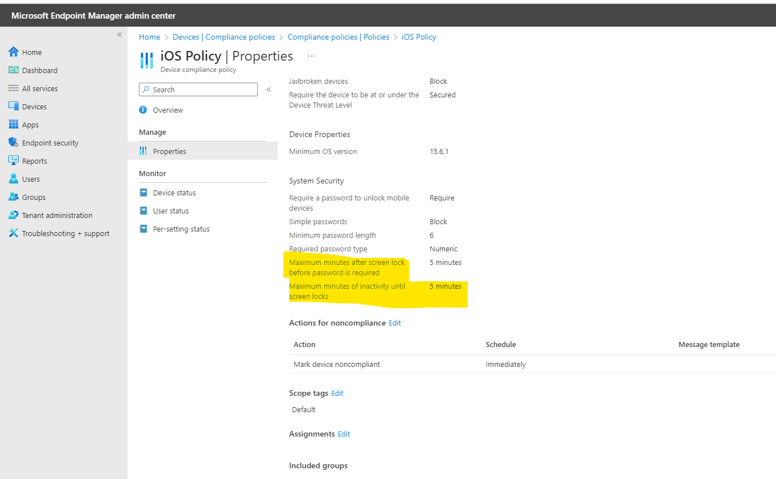This screenshot has width=776, height=479.
Task: Click the Schedule column header
Action: pyautogui.click(x=501, y=344)
